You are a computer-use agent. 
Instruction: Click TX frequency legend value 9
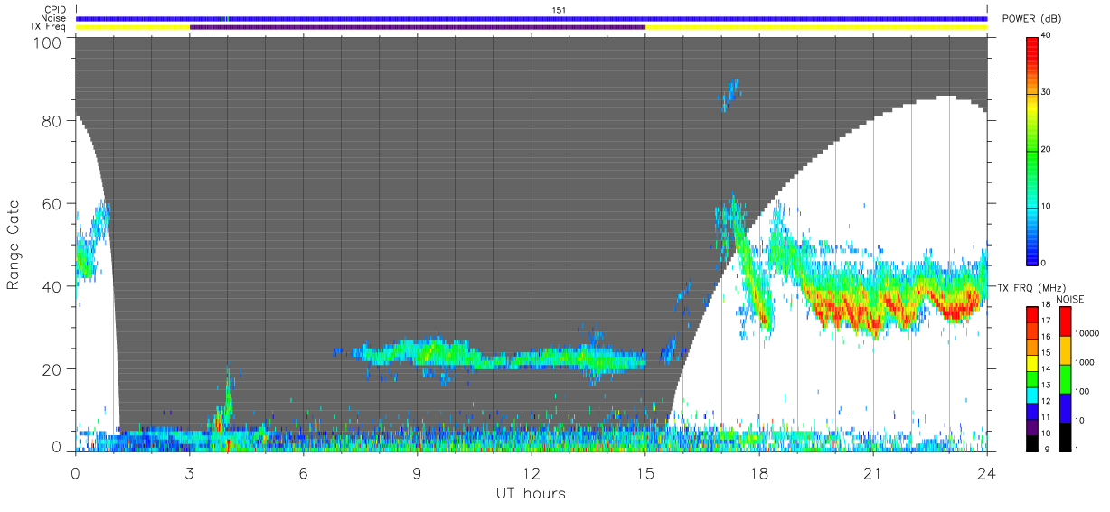[x=1046, y=449]
